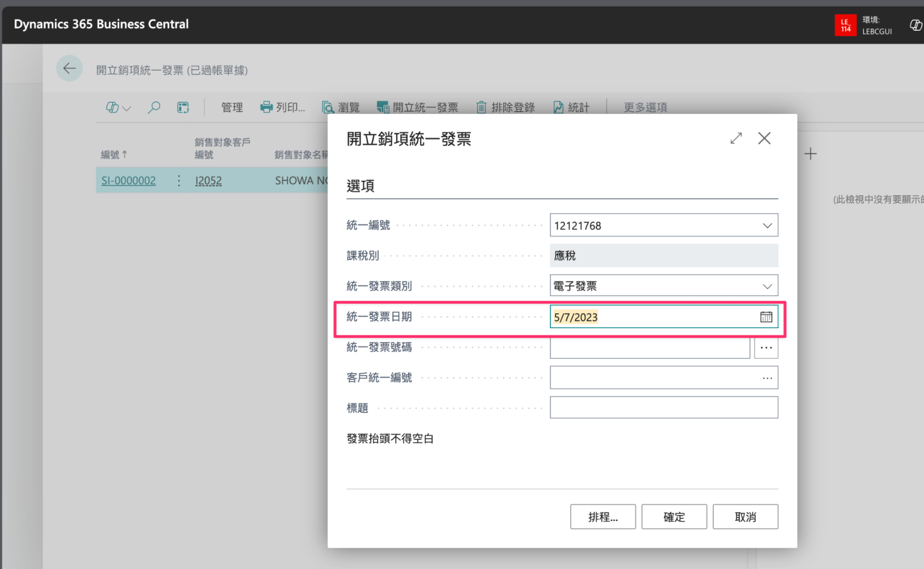Click the list layout icon in toolbar
The width and height of the screenshot is (924, 569).
point(183,107)
